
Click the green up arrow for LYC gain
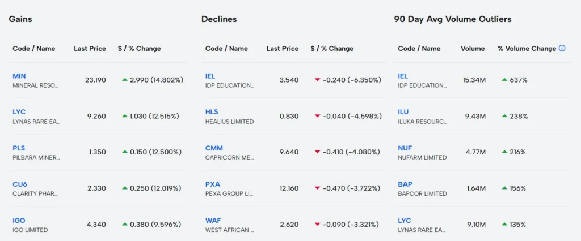tap(125, 117)
